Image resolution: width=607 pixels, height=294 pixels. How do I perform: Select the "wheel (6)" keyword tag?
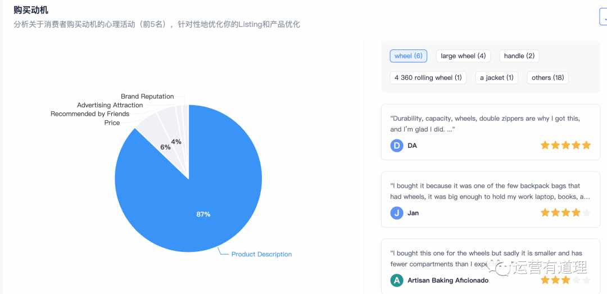pyautogui.click(x=408, y=56)
